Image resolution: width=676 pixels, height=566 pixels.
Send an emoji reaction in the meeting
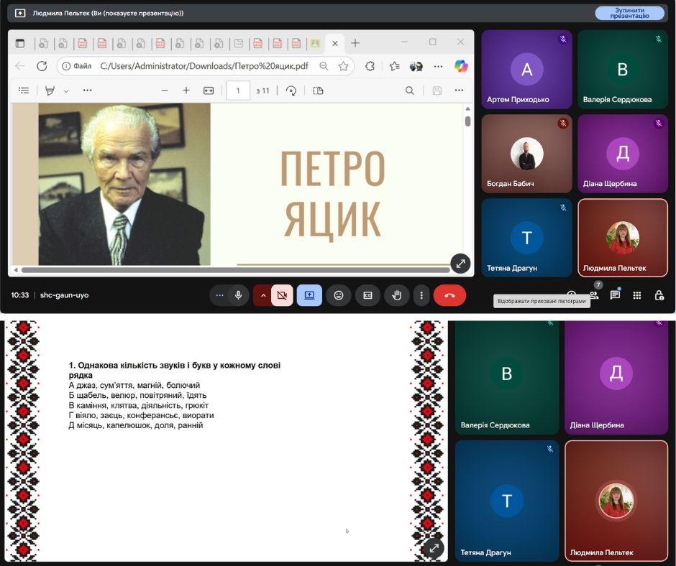click(x=338, y=295)
